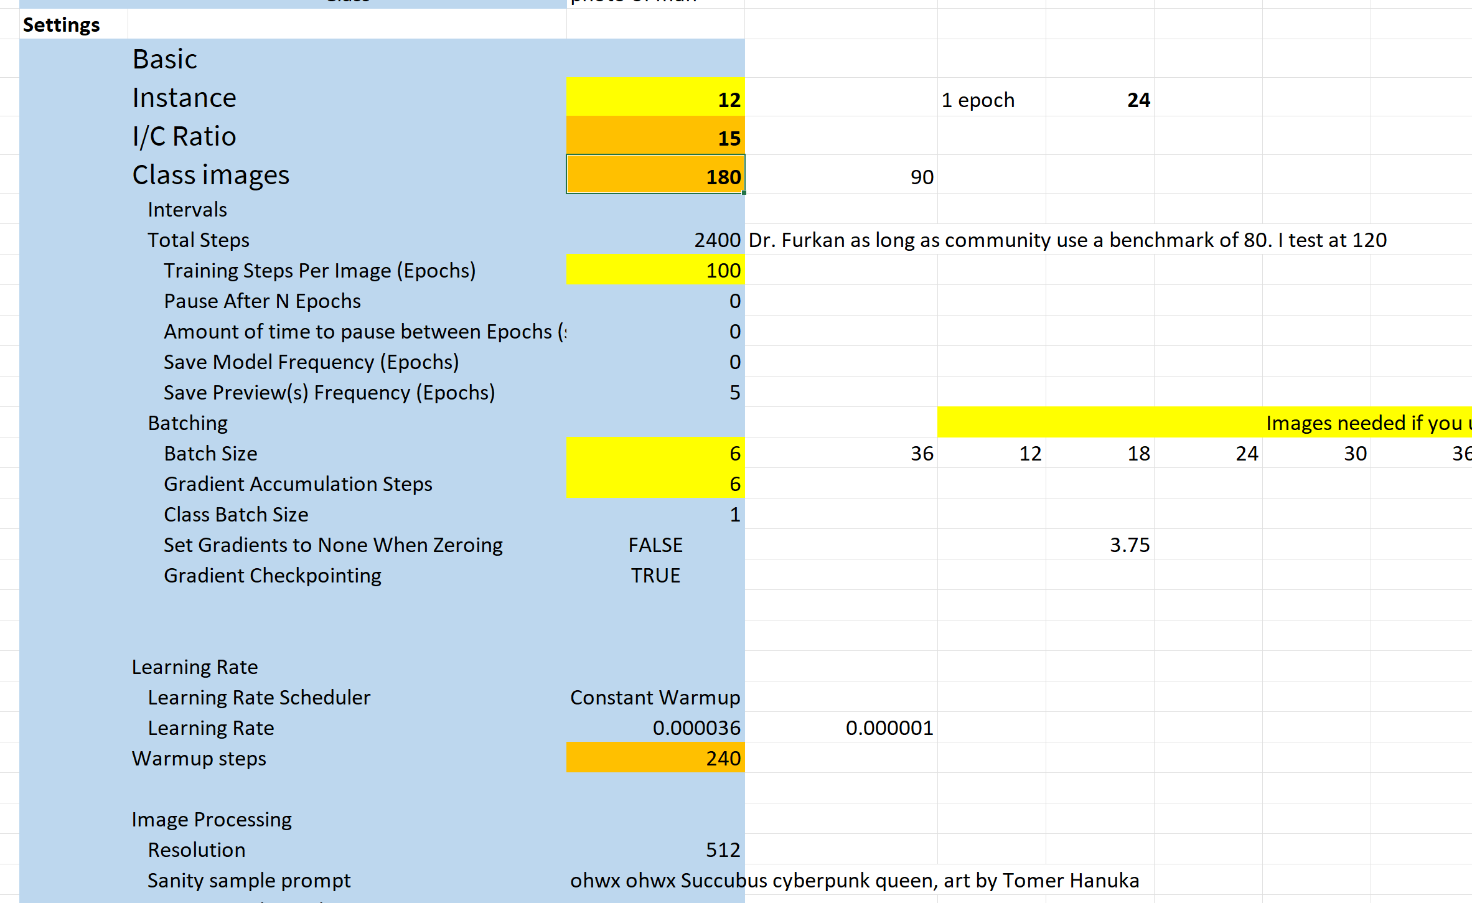This screenshot has width=1472, height=903.
Task: Select the 1 epoch label cell
Action: pyautogui.click(x=978, y=100)
